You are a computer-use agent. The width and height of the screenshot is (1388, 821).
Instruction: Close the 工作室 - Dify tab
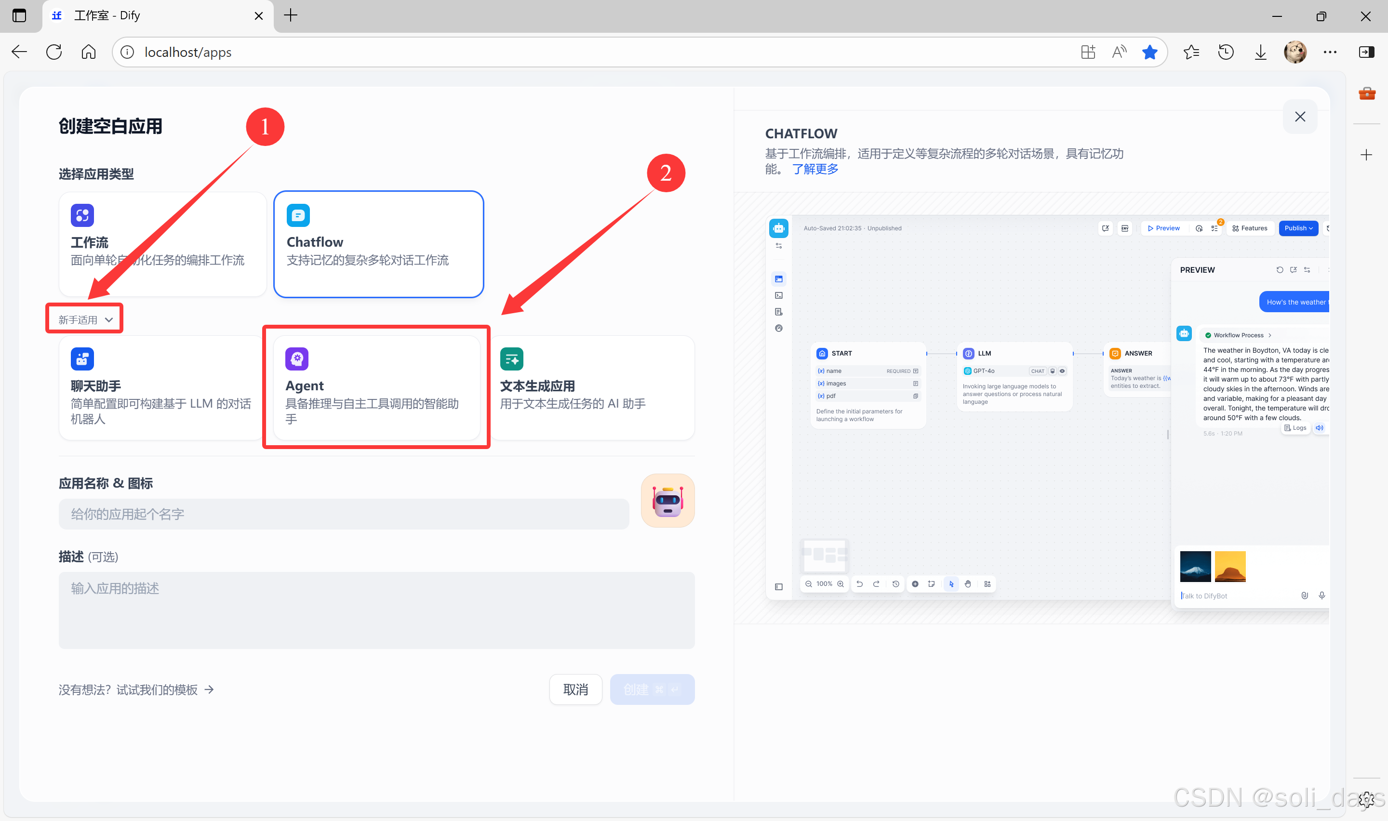pos(258,15)
